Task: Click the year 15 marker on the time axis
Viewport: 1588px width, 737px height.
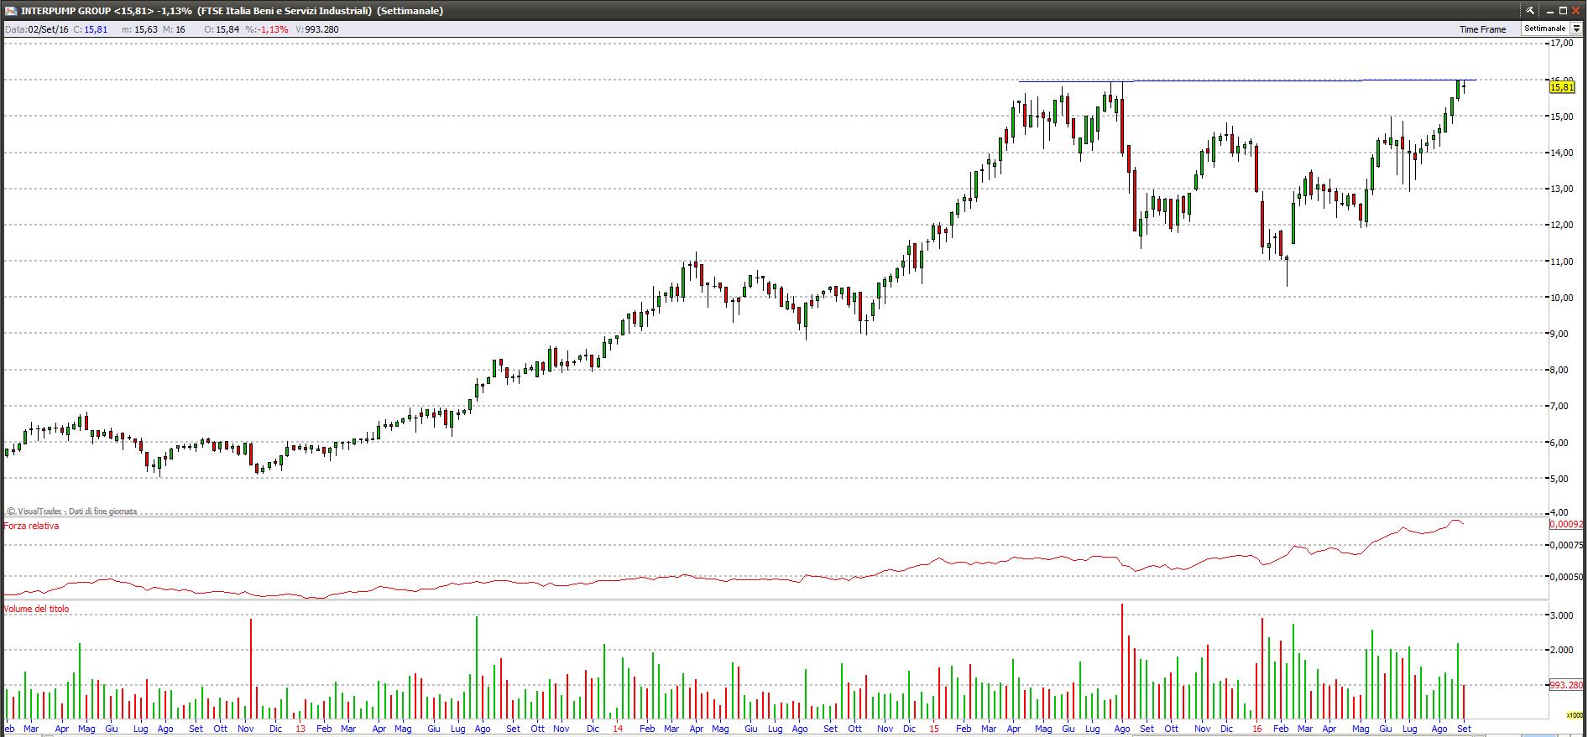Action: 934,729
